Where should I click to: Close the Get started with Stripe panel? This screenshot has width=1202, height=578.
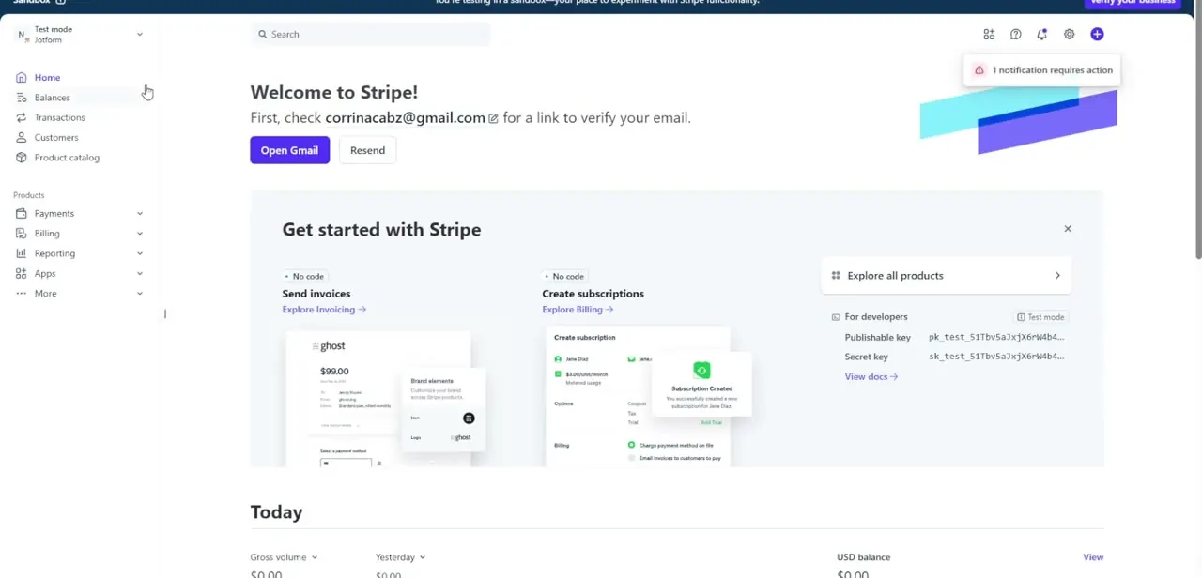(x=1068, y=229)
